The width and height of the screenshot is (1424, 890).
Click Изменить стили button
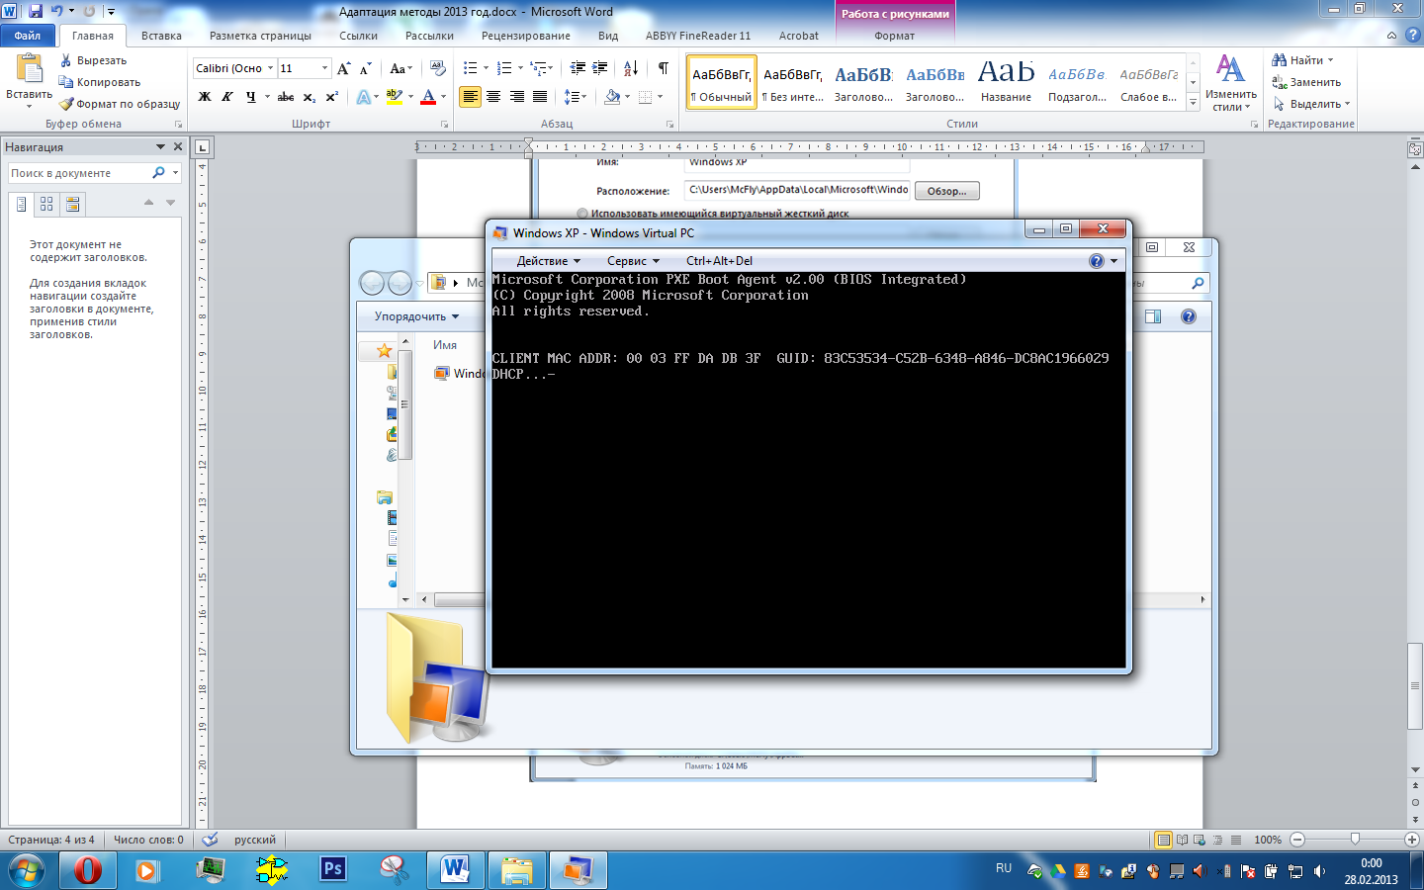(1231, 83)
